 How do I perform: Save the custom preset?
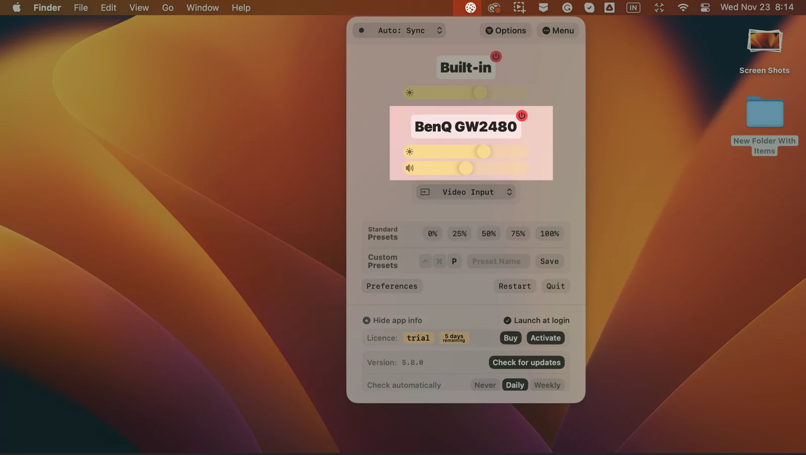click(549, 261)
